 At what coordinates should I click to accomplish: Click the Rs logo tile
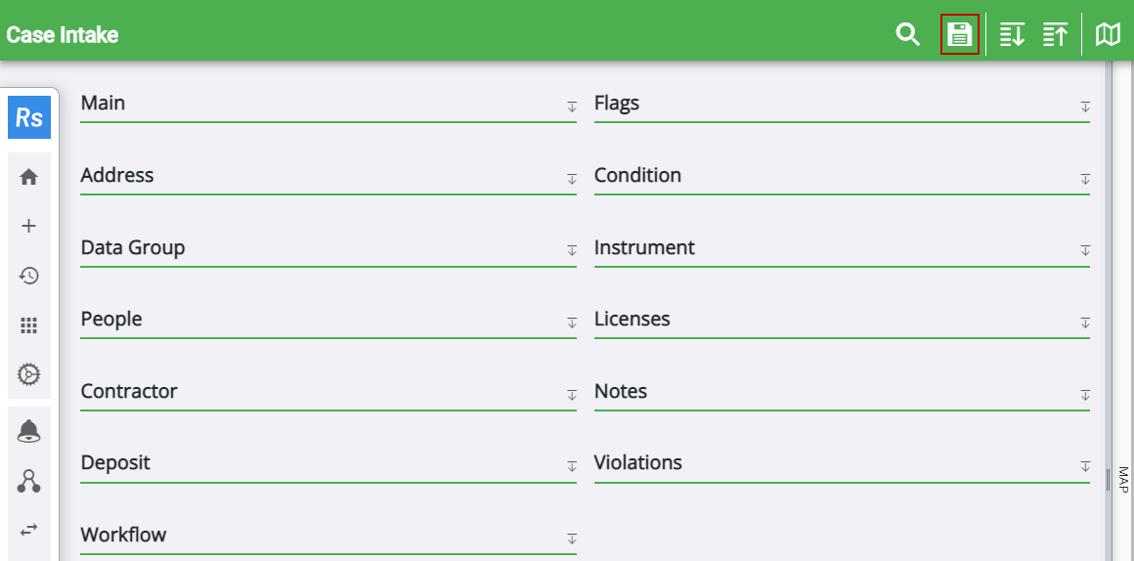pyautogui.click(x=29, y=118)
